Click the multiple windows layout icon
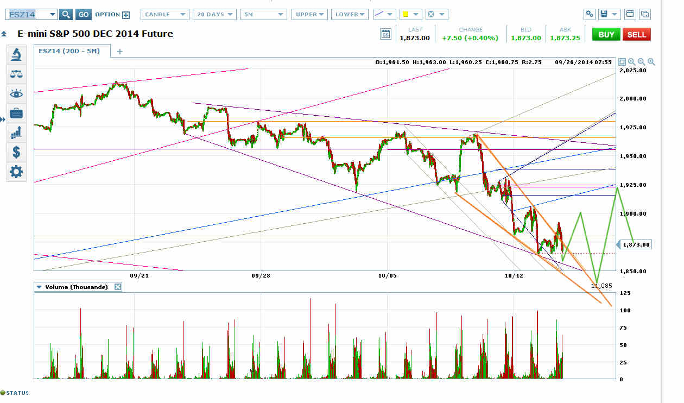The width and height of the screenshot is (684, 403). [645, 15]
